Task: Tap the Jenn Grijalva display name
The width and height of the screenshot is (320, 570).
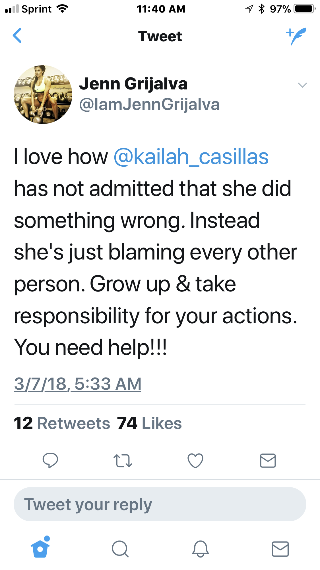Action: pos(133,84)
